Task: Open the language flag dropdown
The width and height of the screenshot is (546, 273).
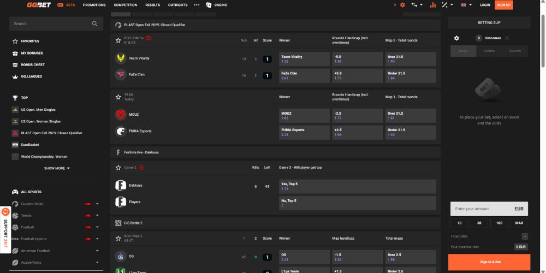Action: pos(467,5)
